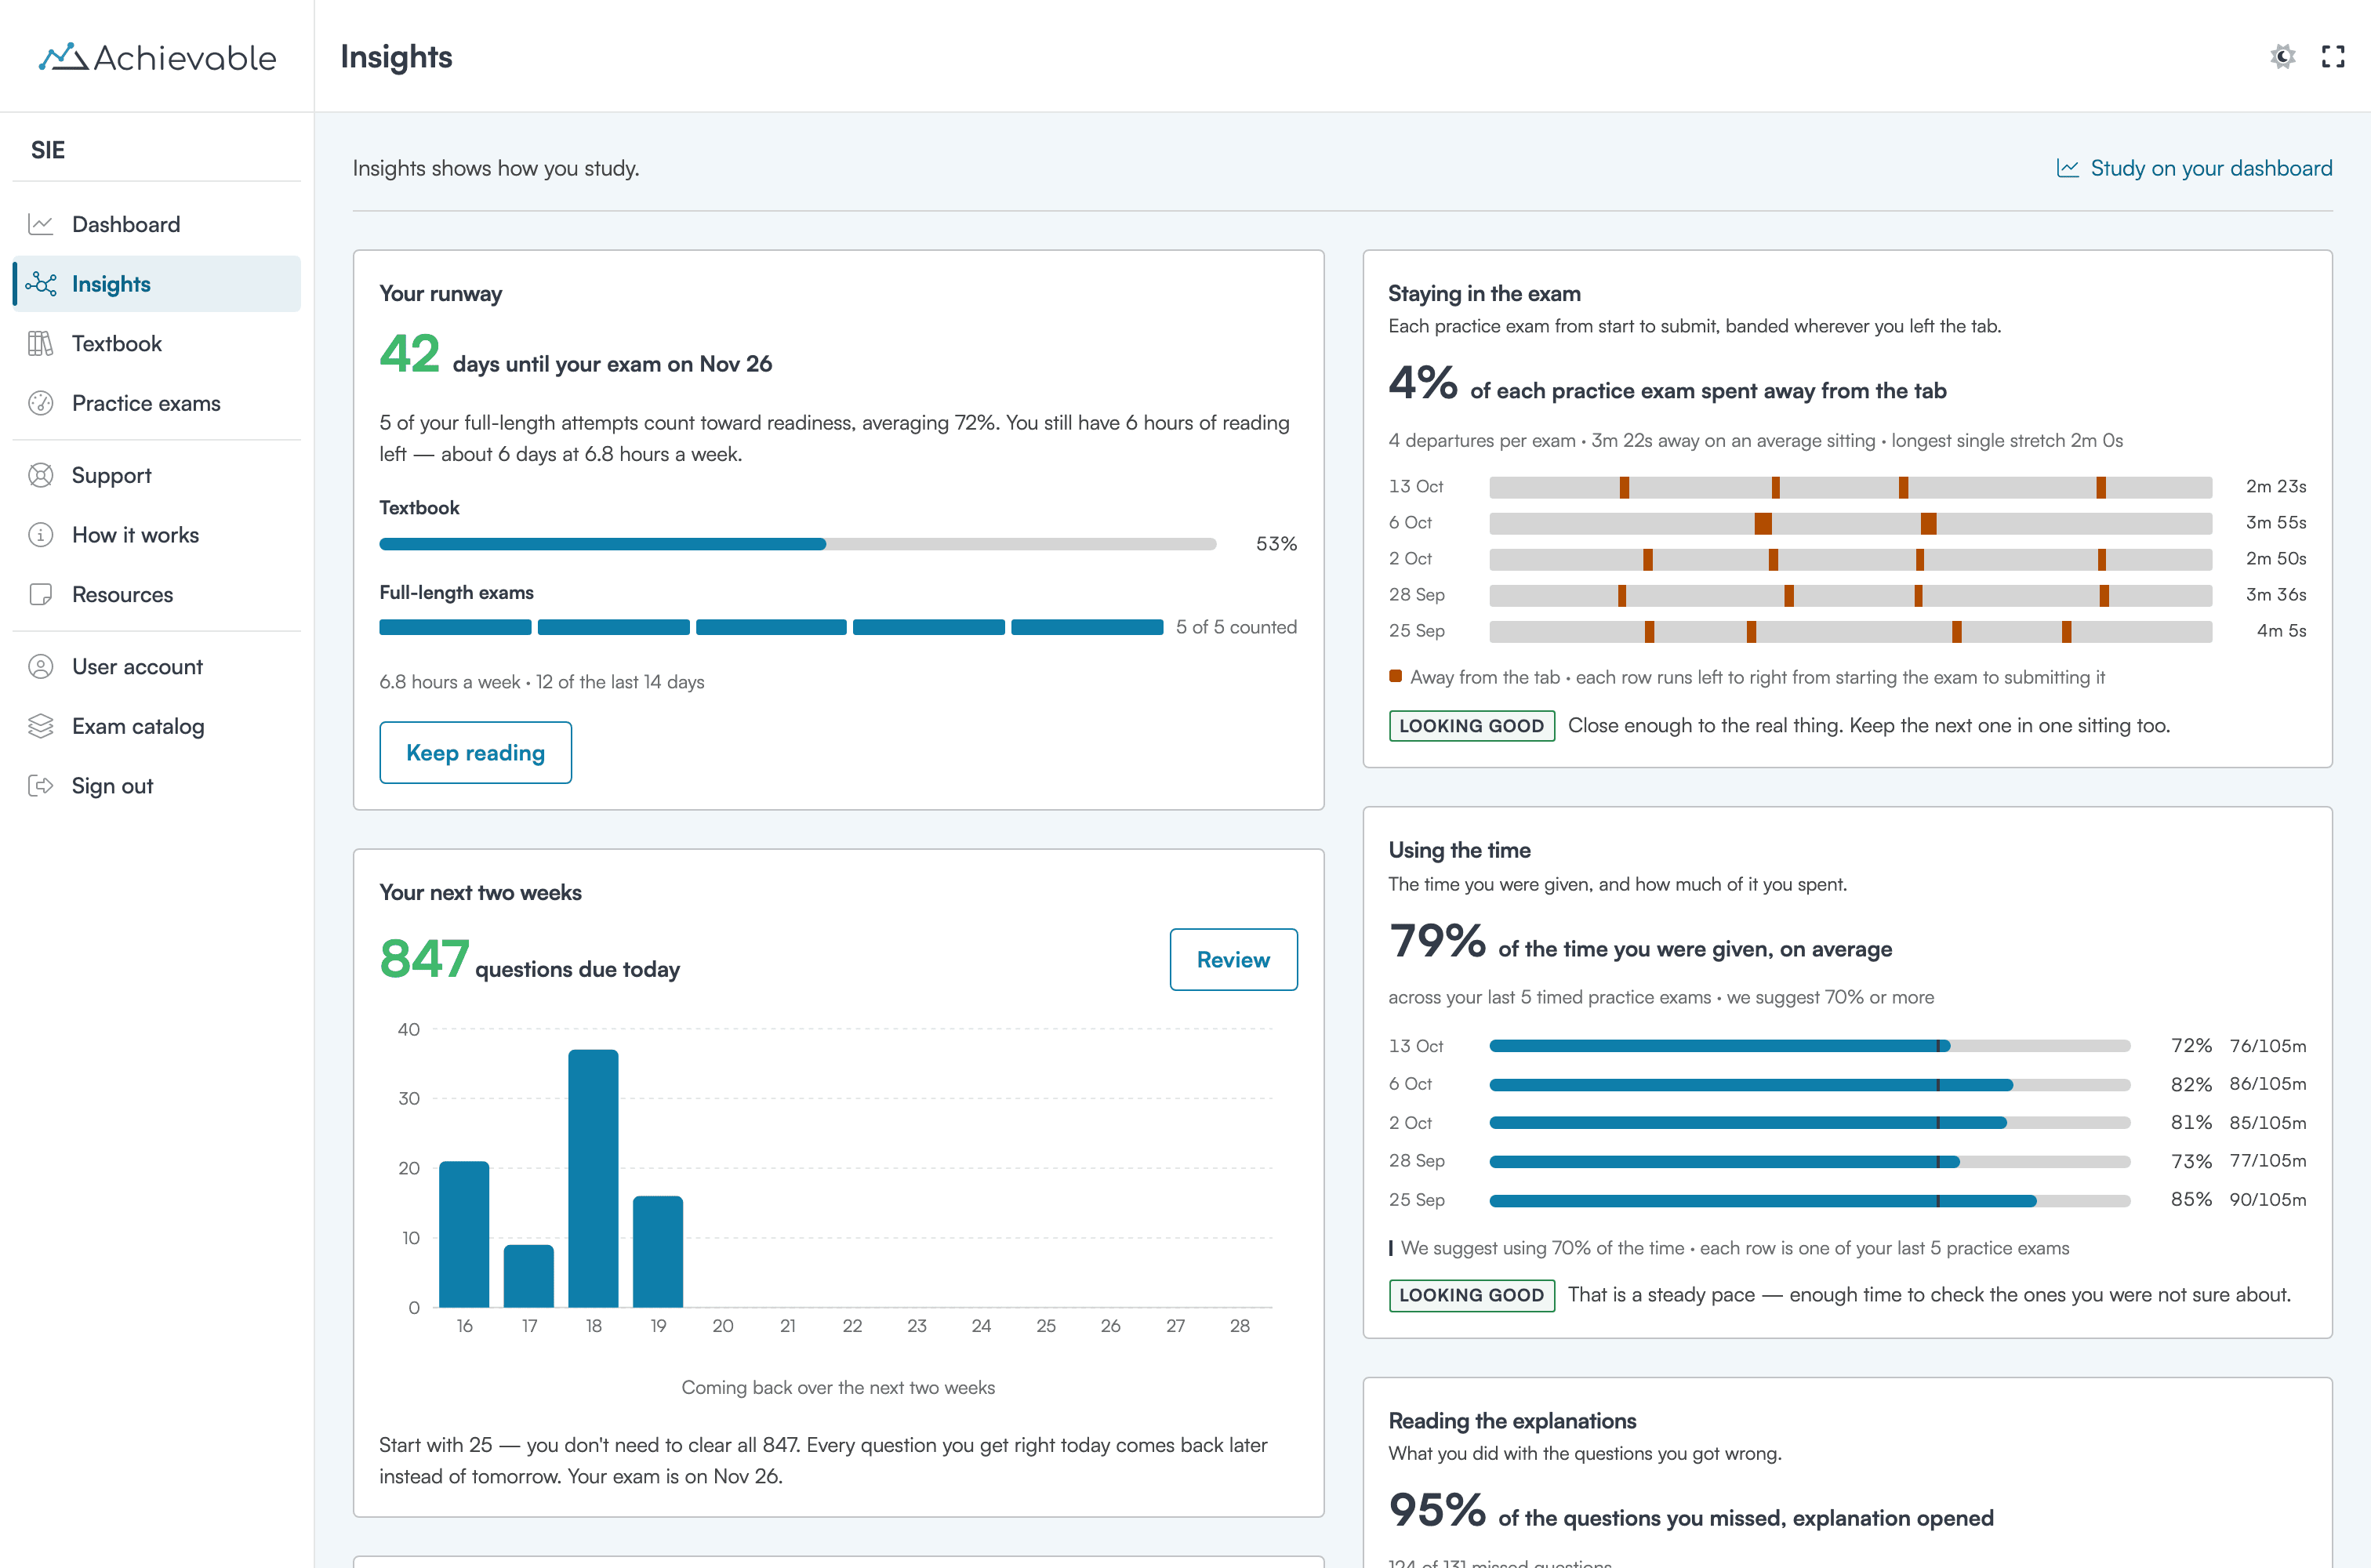Click the '76/105m' value for 13 Oct
This screenshot has height=1568, width=2371.
click(x=2267, y=1046)
